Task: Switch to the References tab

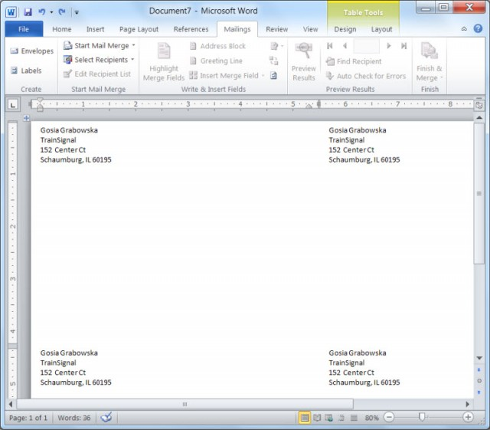Action: click(x=191, y=29)
